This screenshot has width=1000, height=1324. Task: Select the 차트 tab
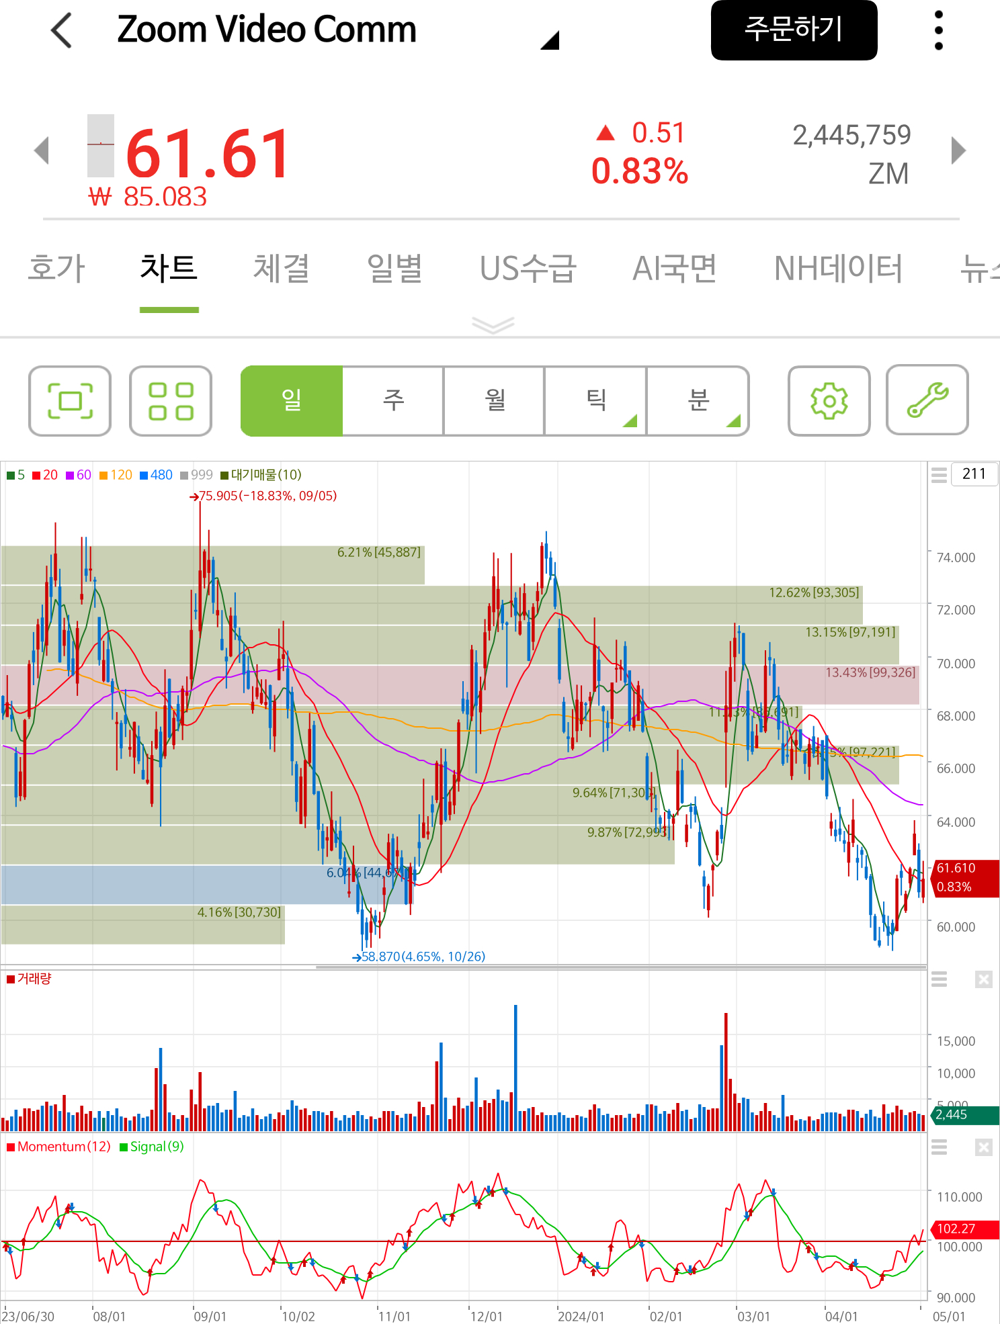click(x=169, y=269)
